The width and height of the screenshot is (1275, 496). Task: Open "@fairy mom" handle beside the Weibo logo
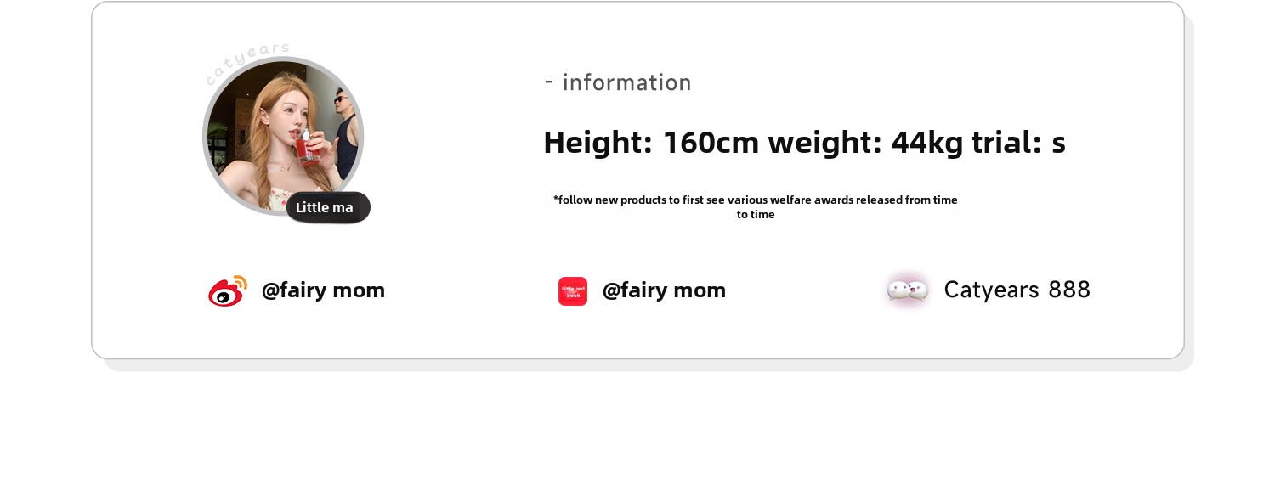coord(323,290)
